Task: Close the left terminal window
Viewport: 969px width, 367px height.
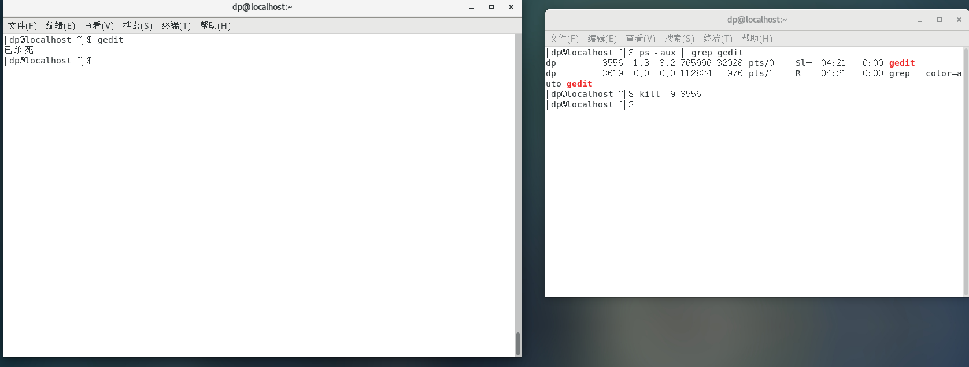Action: [x=511, y=8]
